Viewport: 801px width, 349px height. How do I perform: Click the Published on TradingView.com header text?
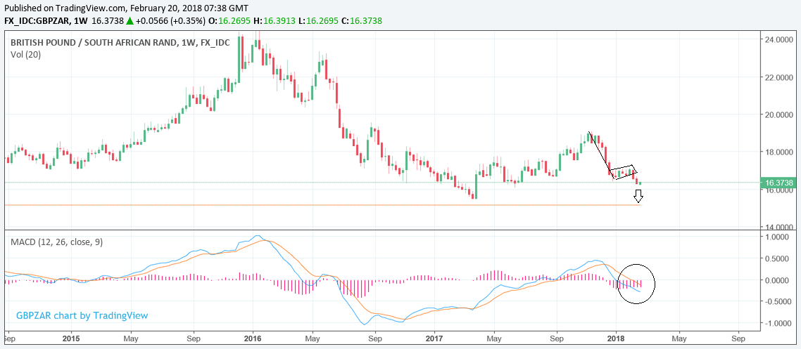[x=127, y=7]
